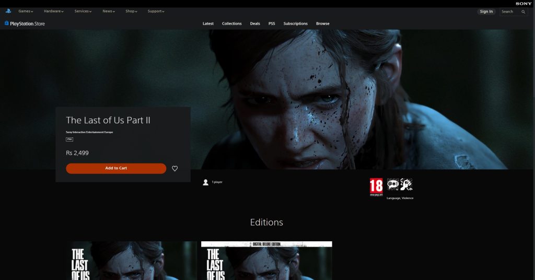Add game to wishlist heart icon
This screenshot has height=280, width=535.
tap(175, 169)
